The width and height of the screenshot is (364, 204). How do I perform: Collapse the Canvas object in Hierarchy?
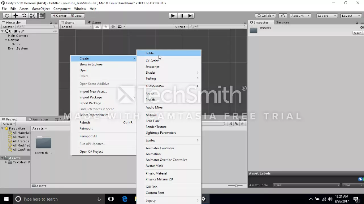[6, 40]
